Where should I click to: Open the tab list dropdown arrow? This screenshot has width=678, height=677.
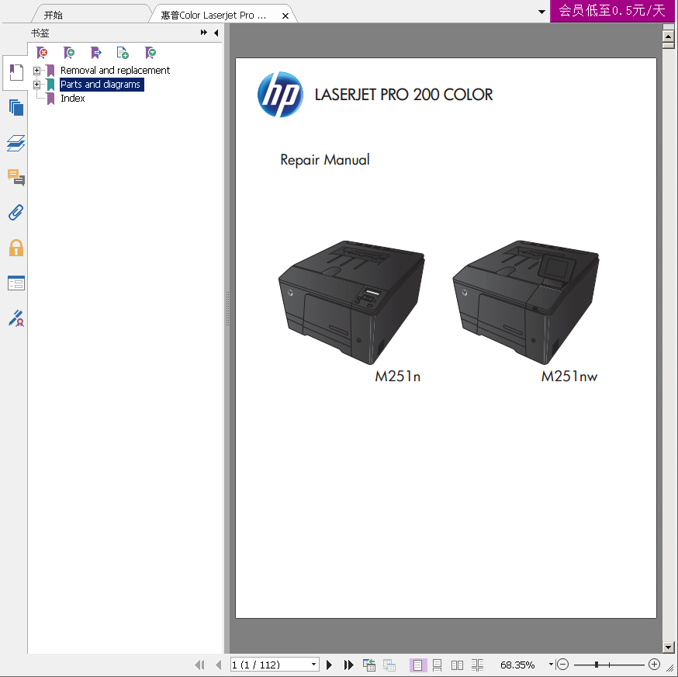[x=541, y=12]
